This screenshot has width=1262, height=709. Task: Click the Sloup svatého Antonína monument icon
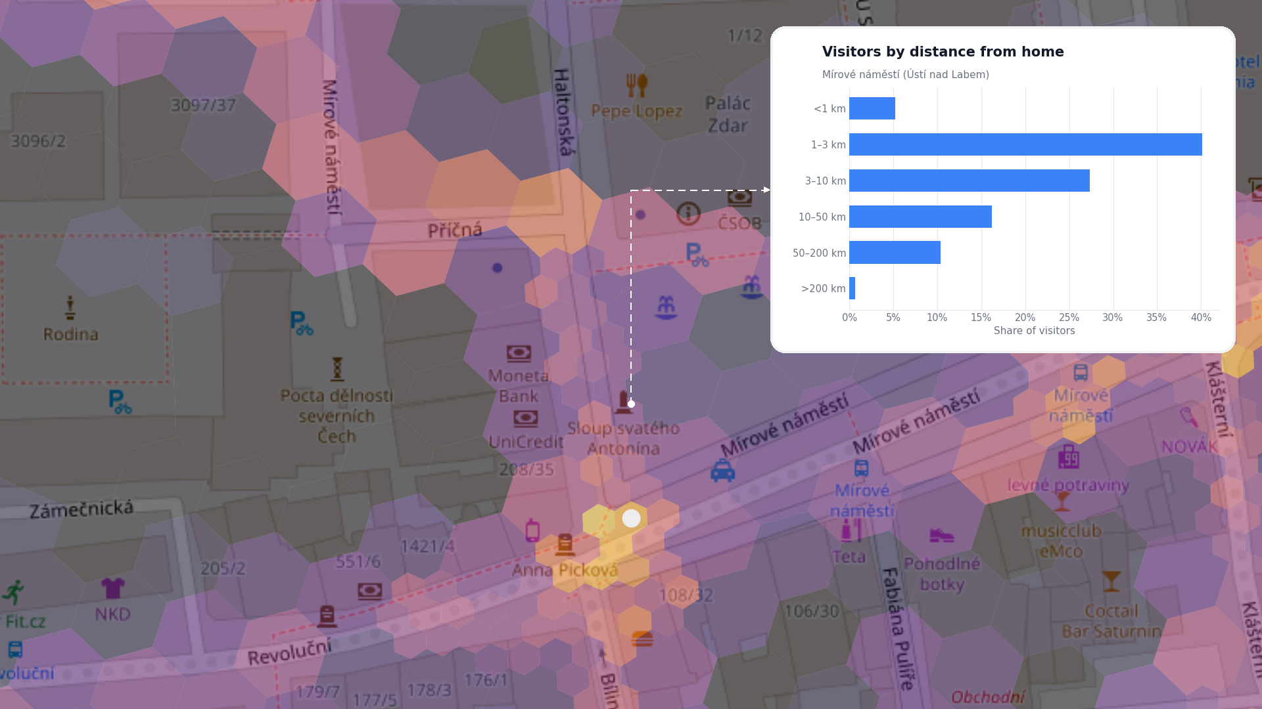click(x=623, y=402)
